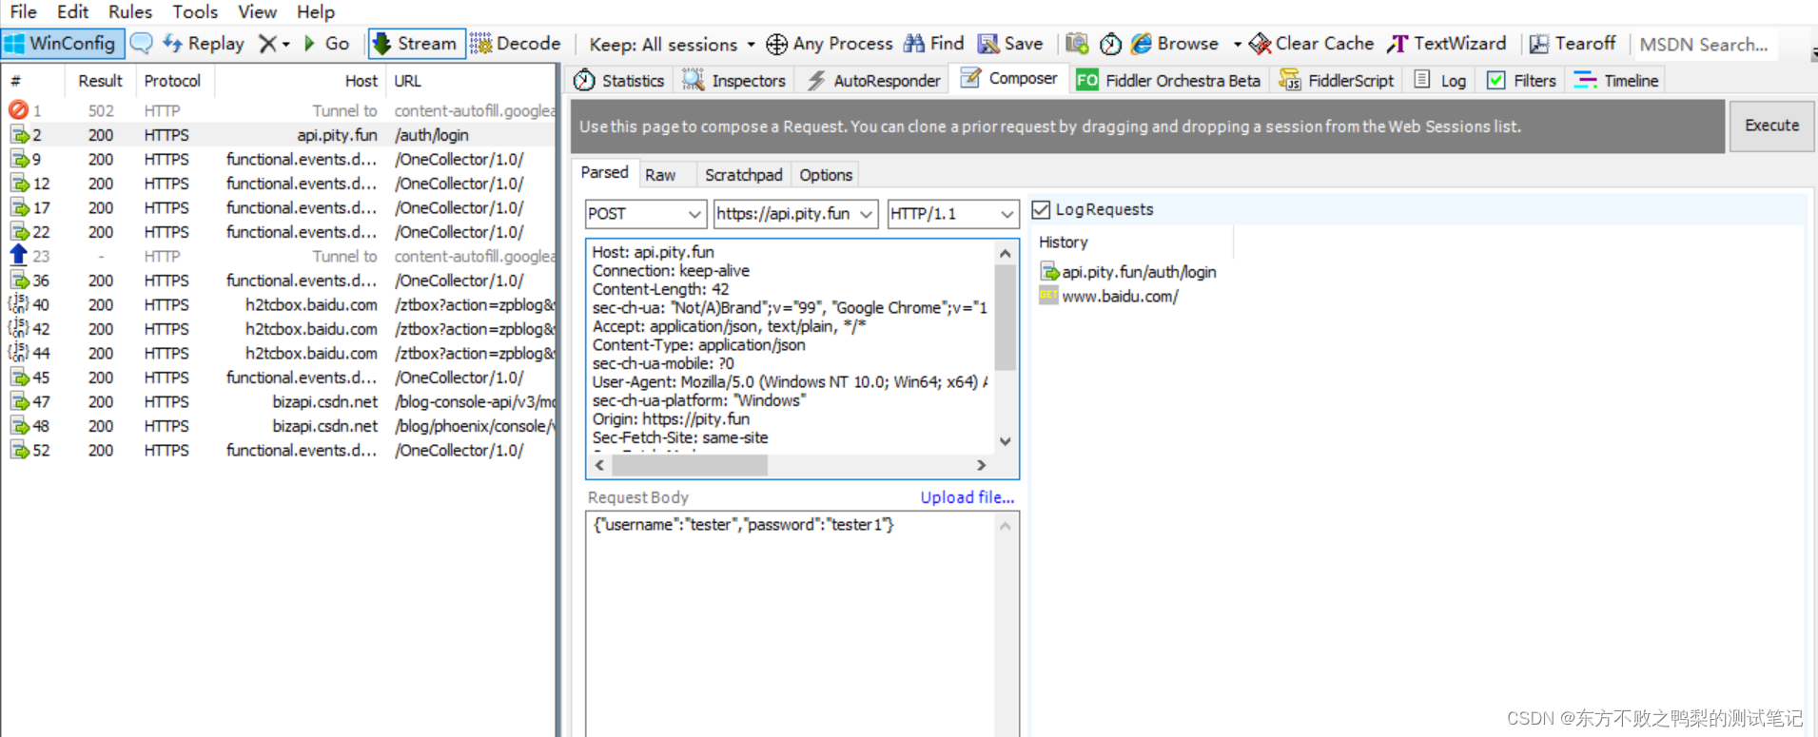Select session 1 with 502 result
This screenshot has width=1818, height=737.
click(279, 110)
